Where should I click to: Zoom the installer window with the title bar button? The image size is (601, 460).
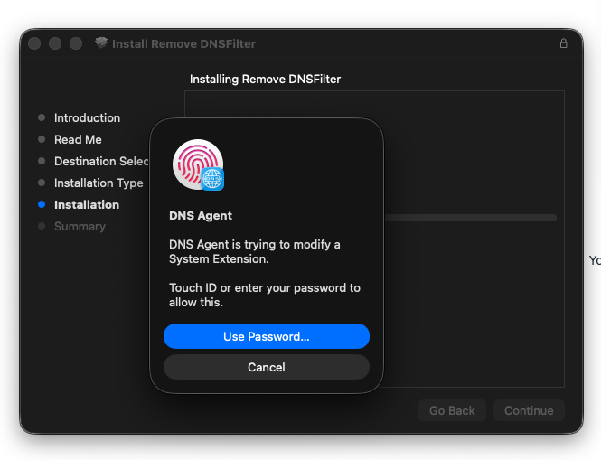click(76, 43)
